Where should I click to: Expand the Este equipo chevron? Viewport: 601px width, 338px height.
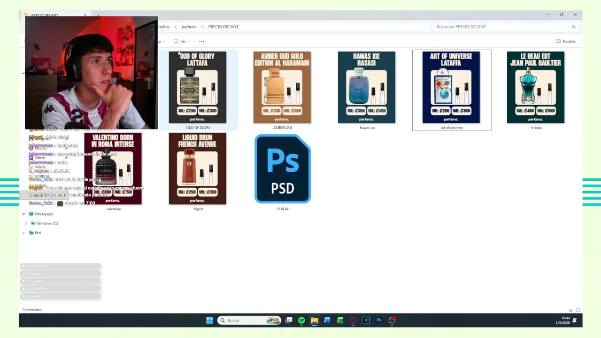[23, 214]
